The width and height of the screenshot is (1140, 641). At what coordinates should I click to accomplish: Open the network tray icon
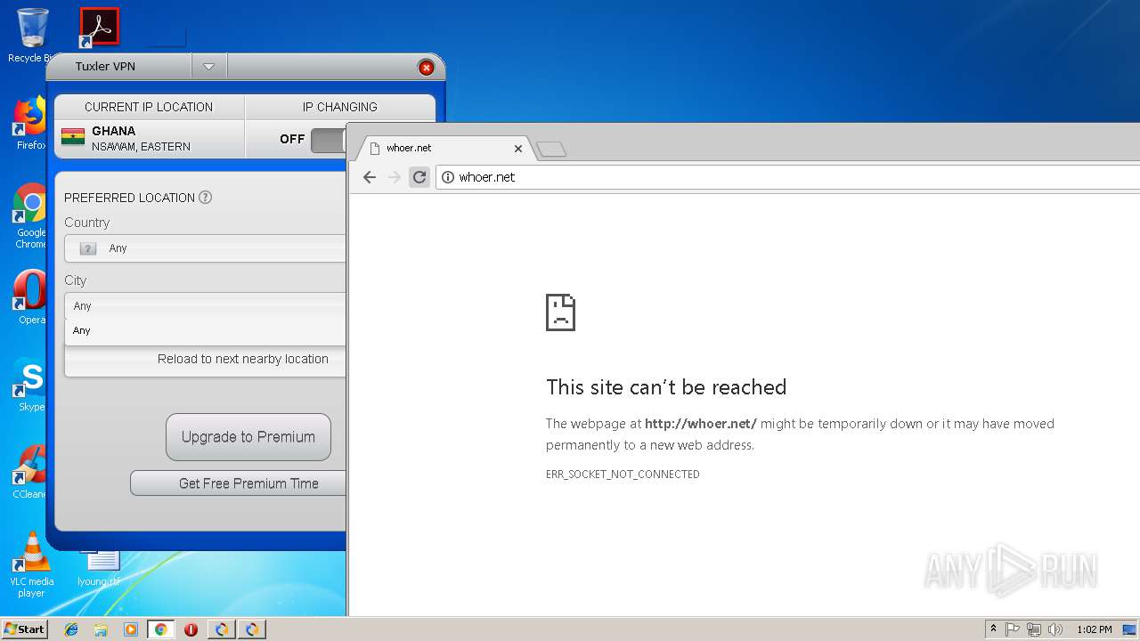pyautogui.click(x=1034, y=629)
